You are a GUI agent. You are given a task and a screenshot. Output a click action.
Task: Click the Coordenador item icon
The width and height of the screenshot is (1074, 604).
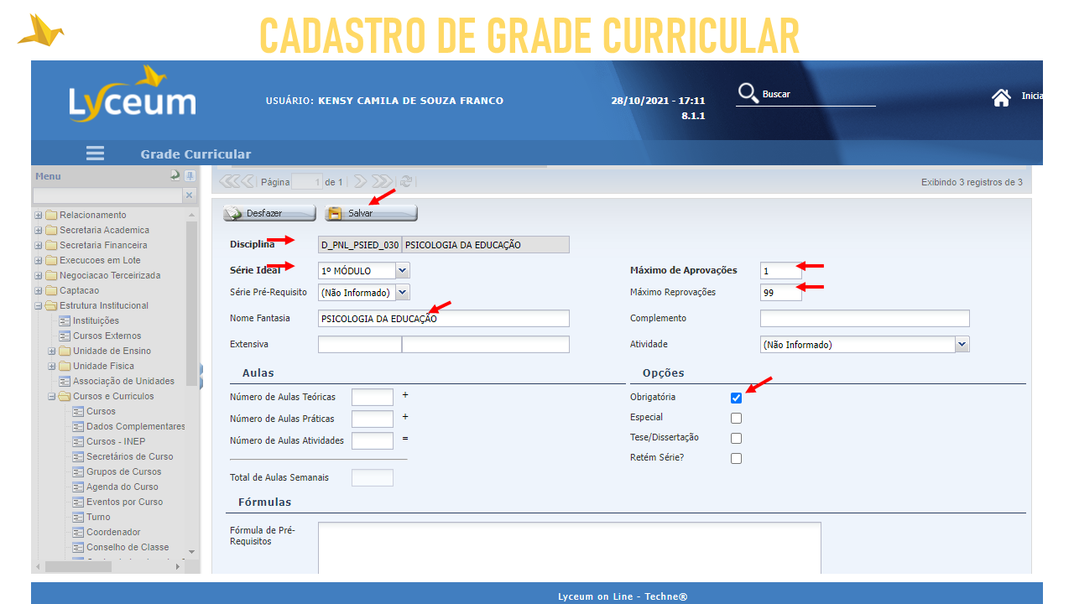click(78, 533)
